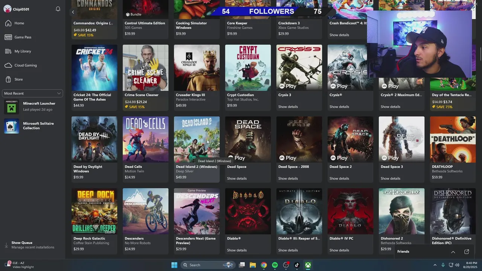Play Crysis 3 via EA Play badge
This screenshot has width=482, height=271.
click(x=288, y=86)
